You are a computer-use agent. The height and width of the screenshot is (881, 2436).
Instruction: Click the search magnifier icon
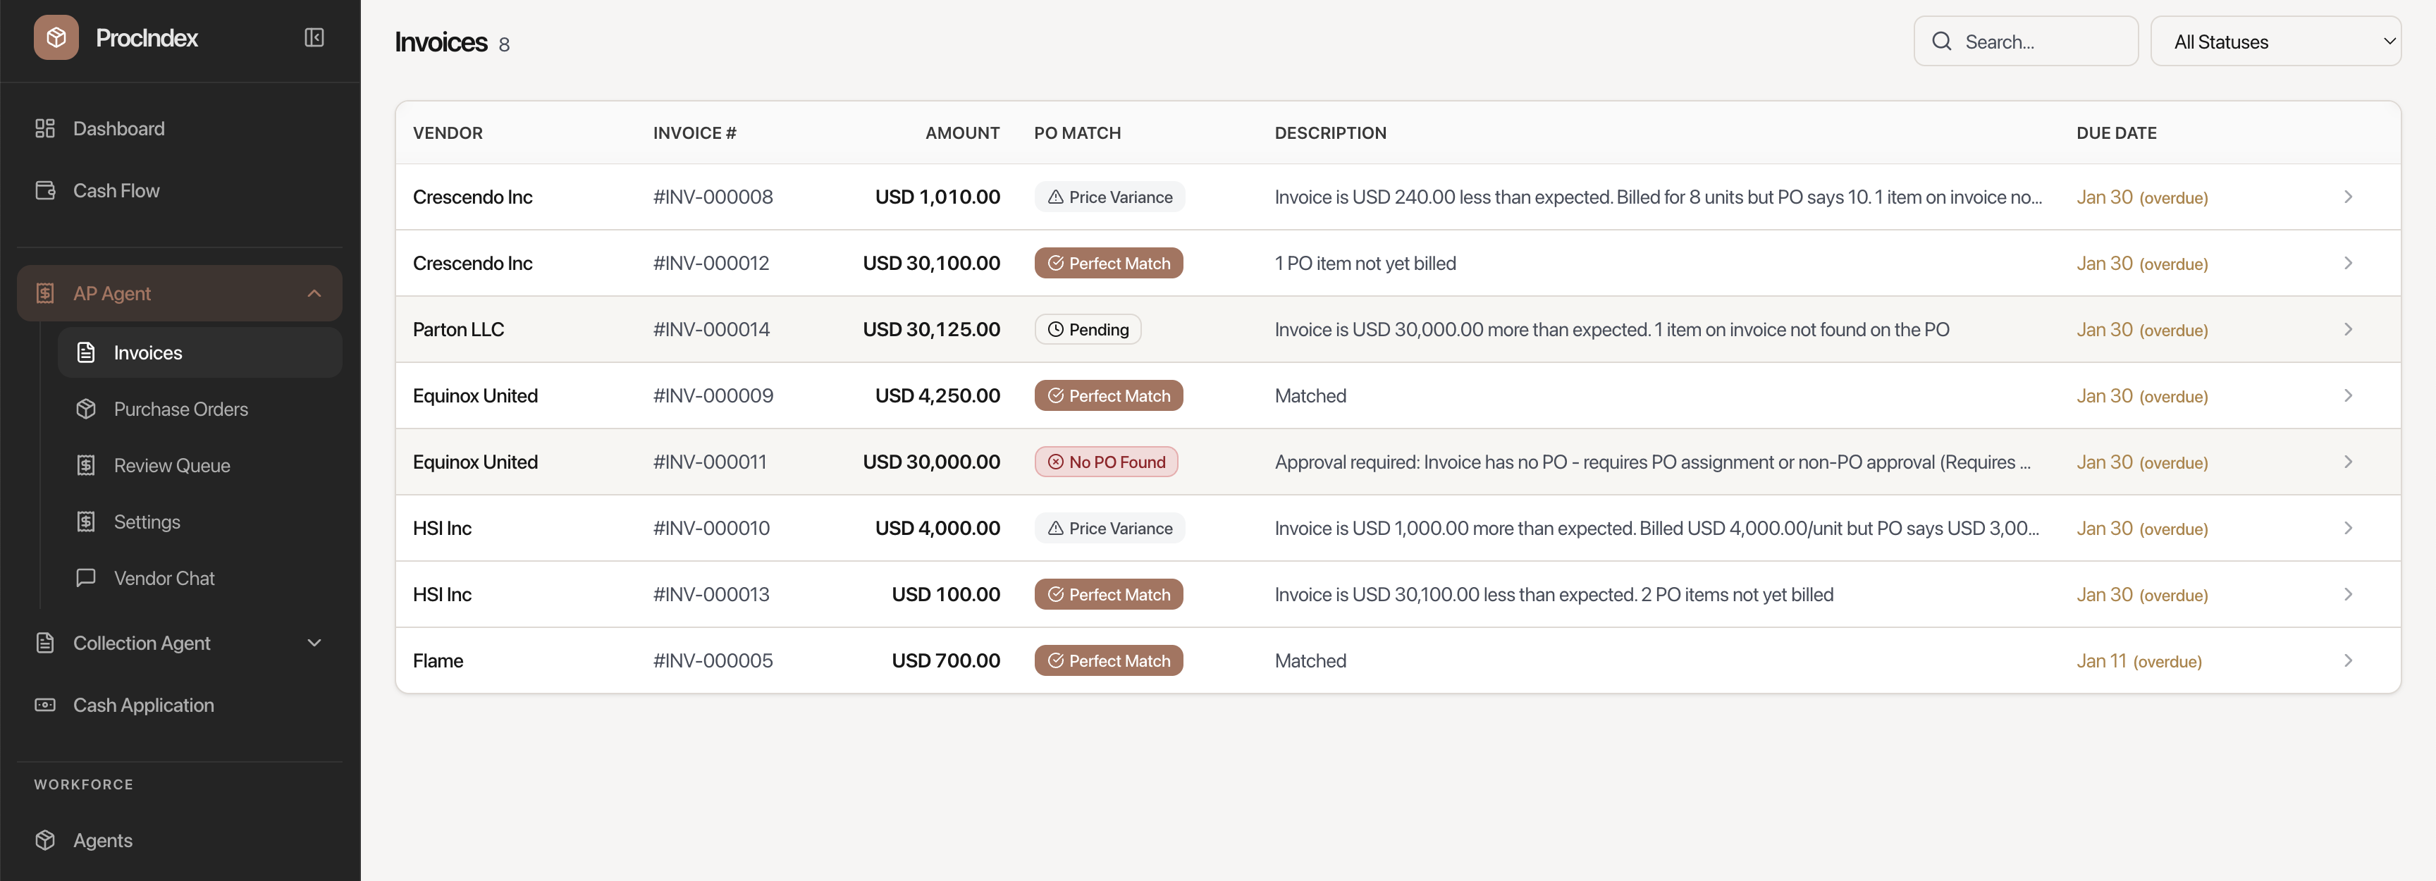1941,42
